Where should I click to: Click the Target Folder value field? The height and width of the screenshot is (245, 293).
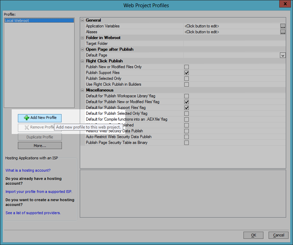tap(235, 44)
